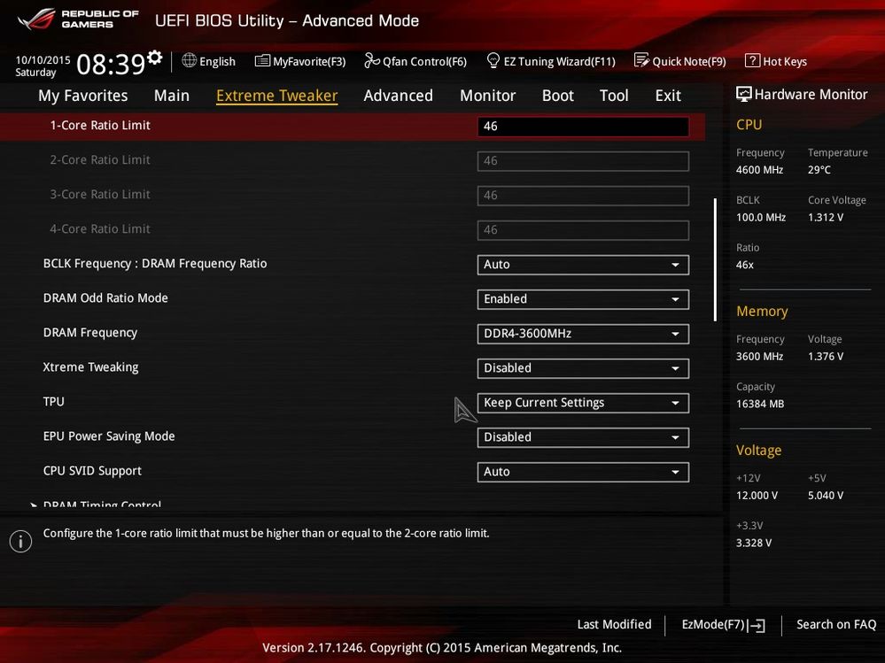885x663 pixels.
Task: Click the globe language icon
Action: tap(189, 60)
